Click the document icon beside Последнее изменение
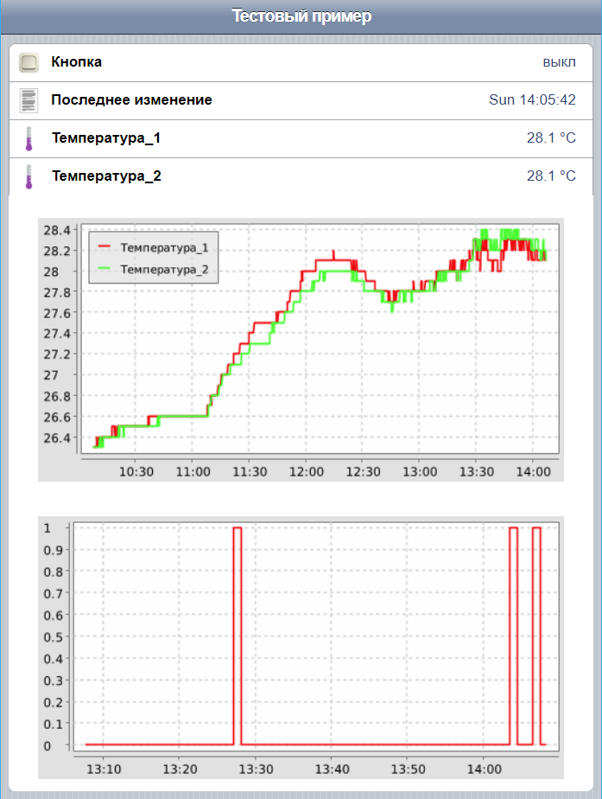The height and width of the screenshot is (799, 602). pos(29,100)
